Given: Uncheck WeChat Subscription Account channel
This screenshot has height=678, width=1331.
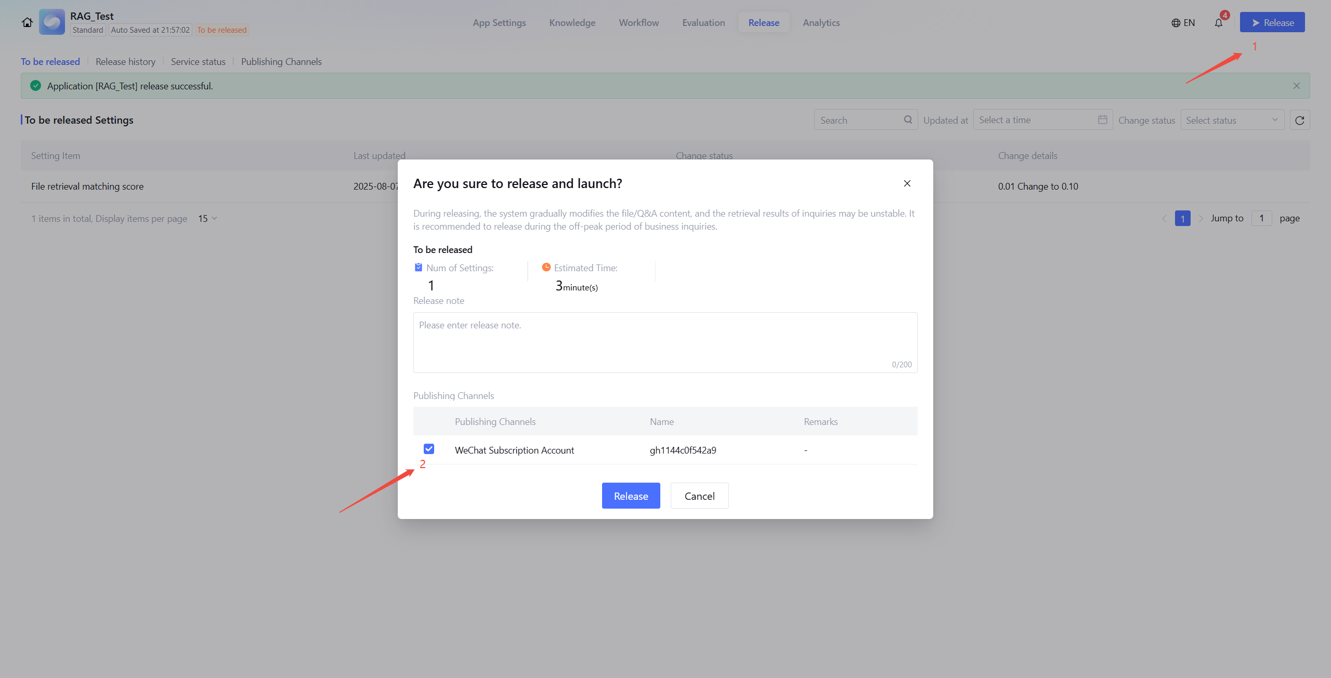Looking at the screenshot, I should point(429,449).
